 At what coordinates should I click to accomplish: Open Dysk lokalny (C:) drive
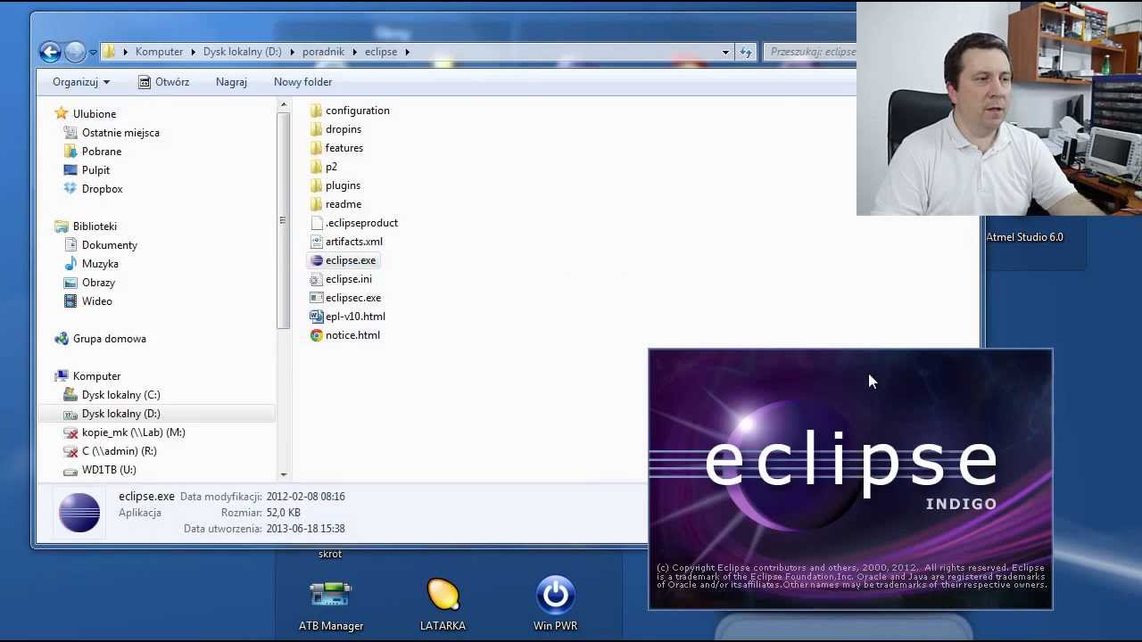[x=120, y=395]
